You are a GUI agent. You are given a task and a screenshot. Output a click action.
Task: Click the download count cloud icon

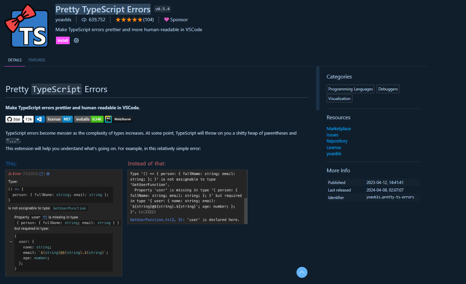tap(84, 20)
